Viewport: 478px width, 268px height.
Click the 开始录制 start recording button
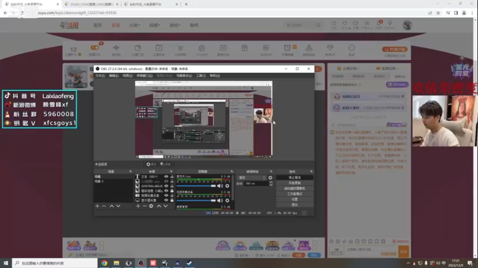[295, 183]
